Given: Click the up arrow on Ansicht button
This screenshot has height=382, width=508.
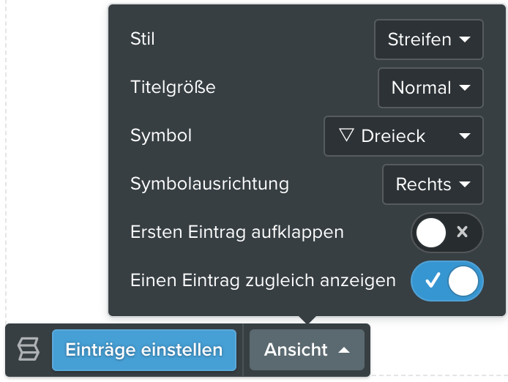Looking at the screenshot, I should [x=344, y=351].
